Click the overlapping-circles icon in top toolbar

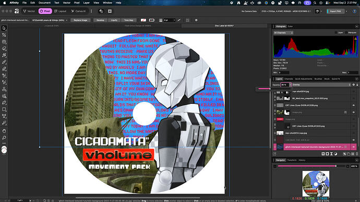pyautogui.click(x=101, y=11)
